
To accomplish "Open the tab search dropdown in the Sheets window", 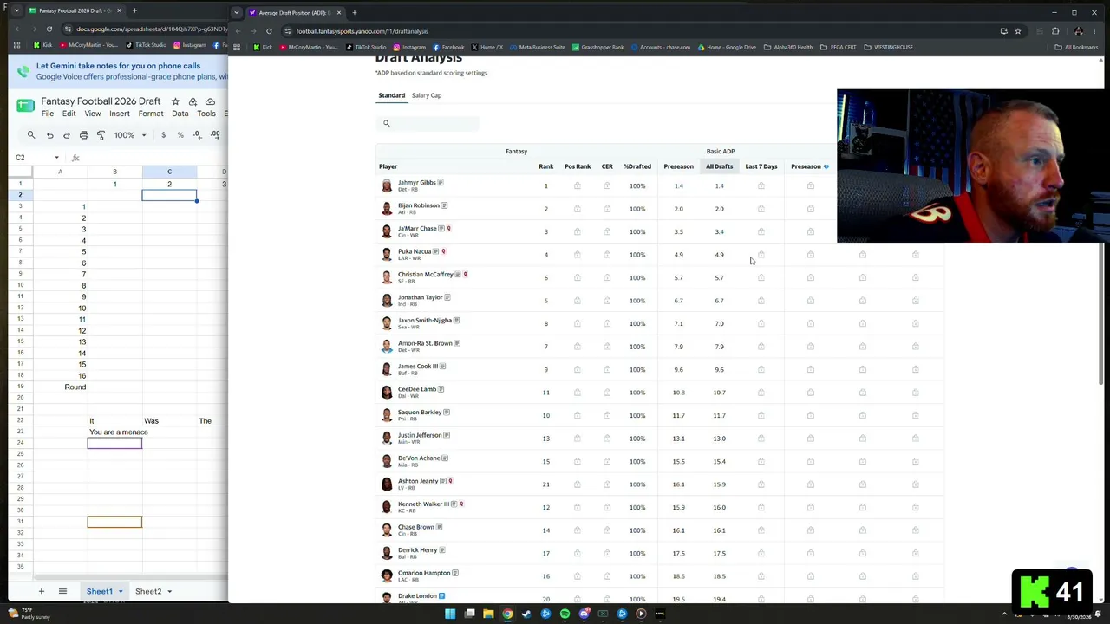I will [x=16, y=11].
